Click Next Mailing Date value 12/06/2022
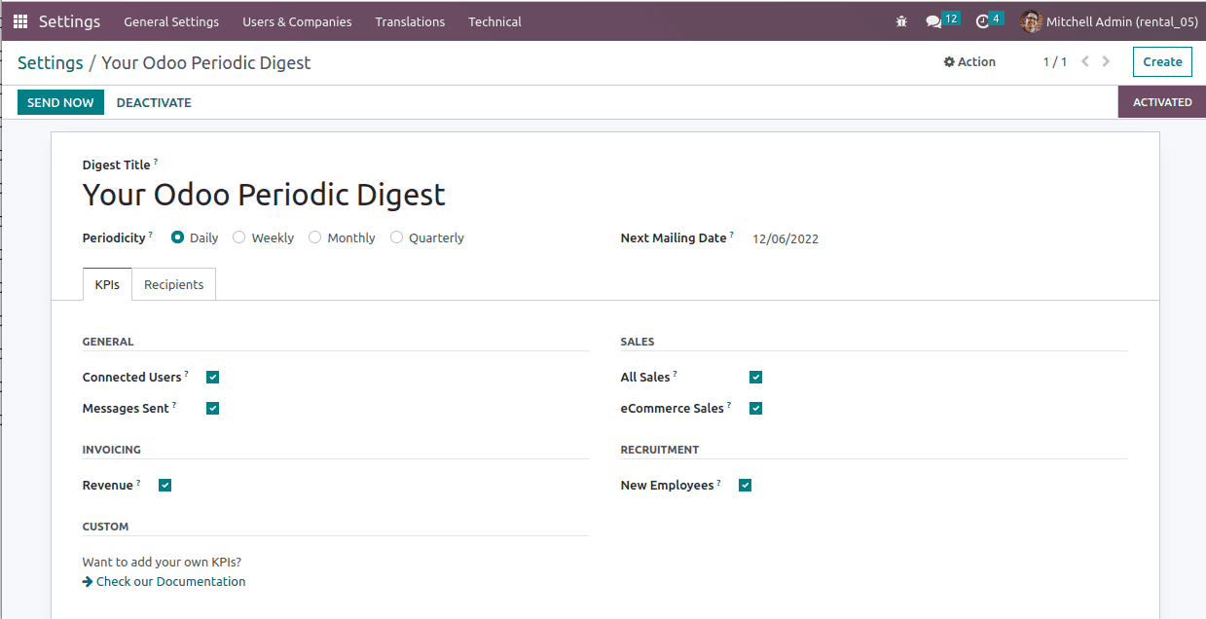 [786, 238]
